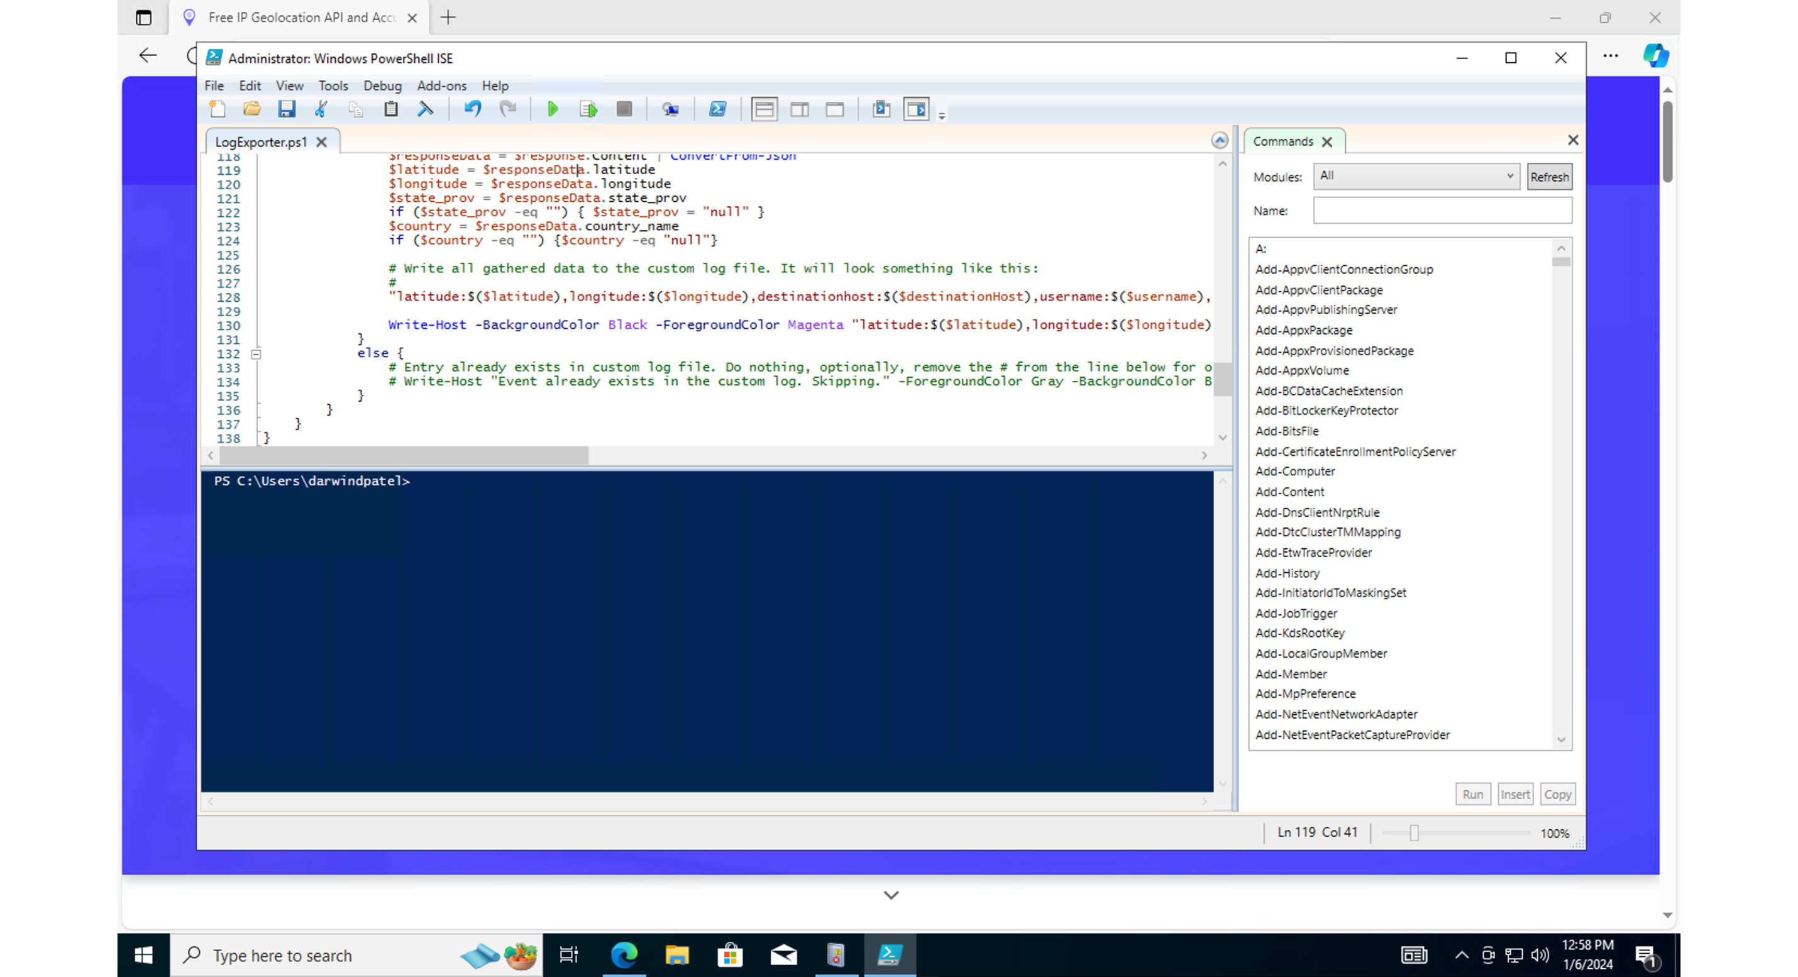Click the Refresh button in Commands panel

click(x=1549, y=177)
